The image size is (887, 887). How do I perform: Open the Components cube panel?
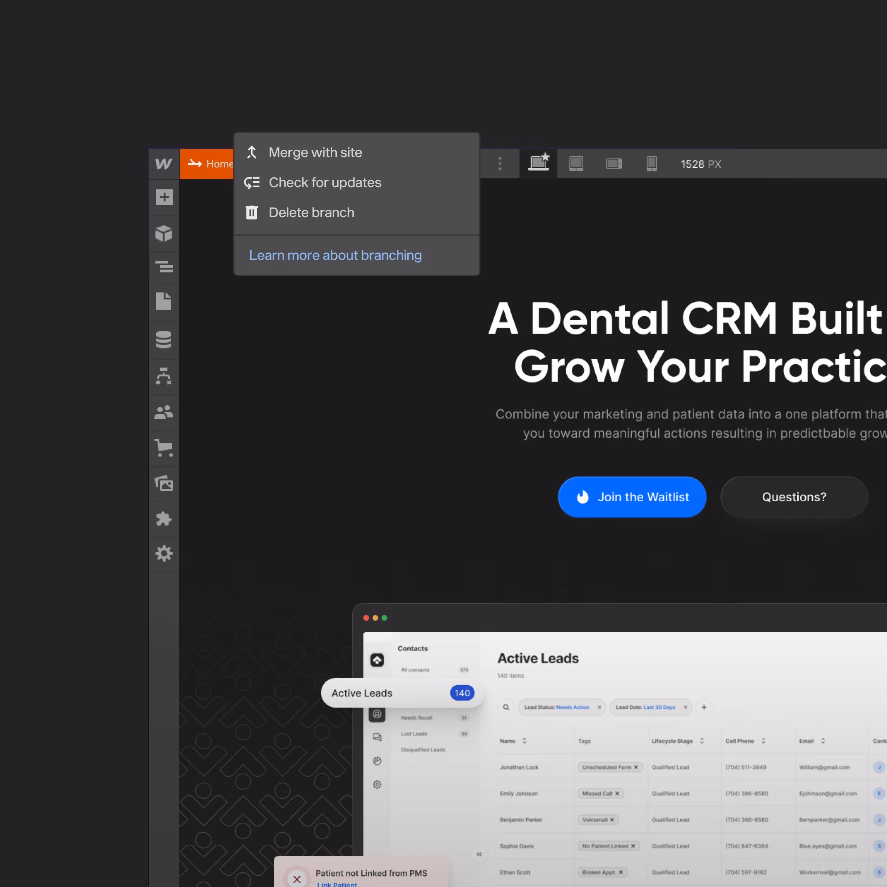[164, 234]
